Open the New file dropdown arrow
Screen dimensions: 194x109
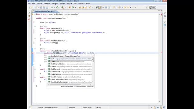(x=33, y=7)
